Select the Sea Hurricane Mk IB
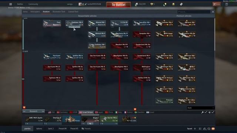The height and width of the screenshot is (133, 237). pos(97,57)
